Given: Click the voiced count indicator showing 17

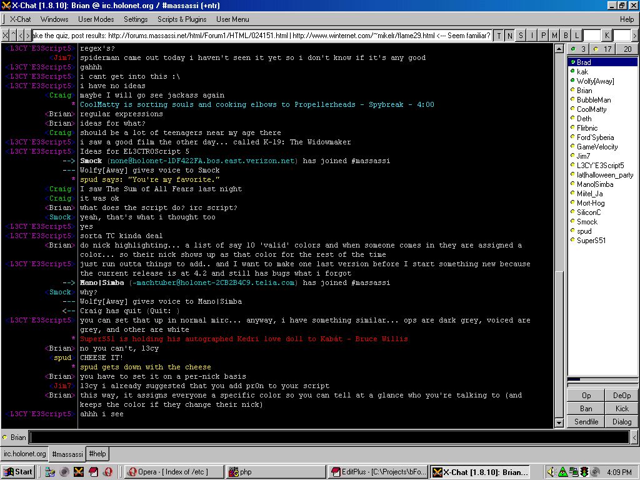Looking at the screenshot, I should pyautogui.click(x=603, y=49).
